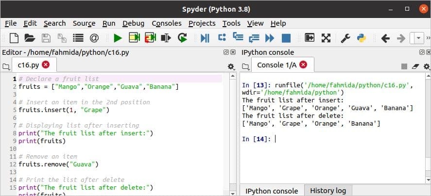
Task: Click the Save all files icon
Action: point(62,38)
